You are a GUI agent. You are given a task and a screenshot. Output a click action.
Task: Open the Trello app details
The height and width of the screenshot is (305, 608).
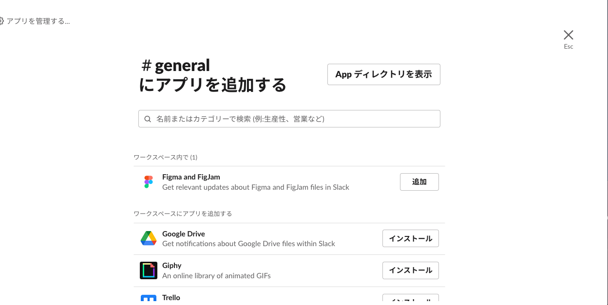[x=171, y=297]
